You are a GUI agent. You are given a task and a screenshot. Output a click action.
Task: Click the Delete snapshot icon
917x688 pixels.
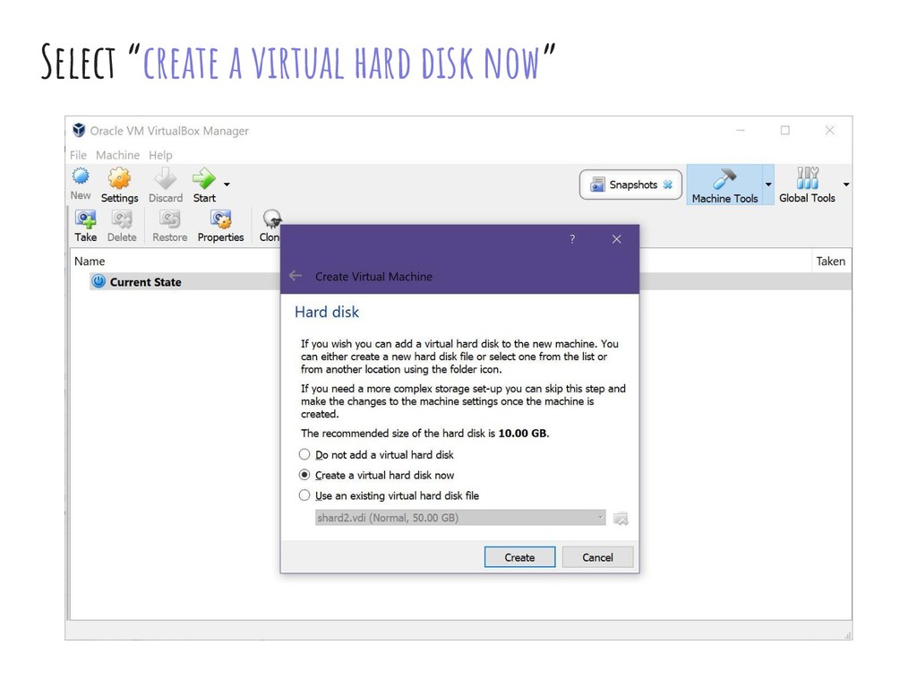pyautogui.click(x=122, y=219)
